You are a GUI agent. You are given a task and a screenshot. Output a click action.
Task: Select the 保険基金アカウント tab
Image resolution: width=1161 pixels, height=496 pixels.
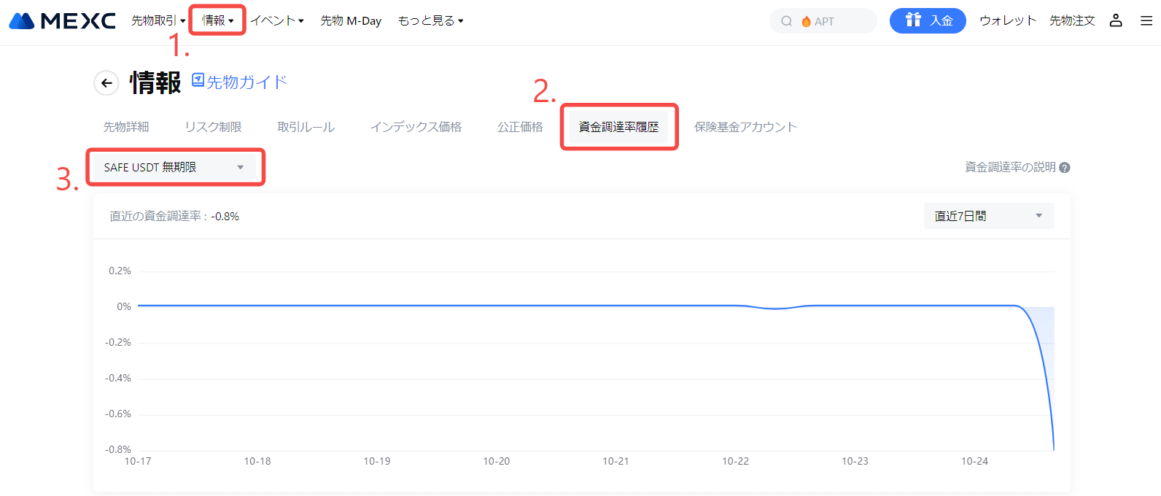coord(745,127)
